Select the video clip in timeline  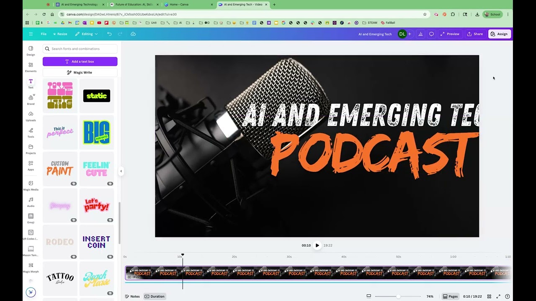(318, 273)
